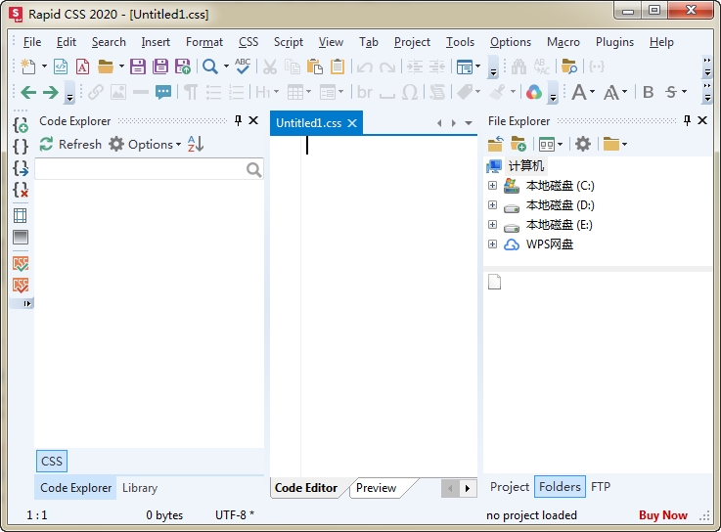Click the Buy Now link

(x=663, y=515)
